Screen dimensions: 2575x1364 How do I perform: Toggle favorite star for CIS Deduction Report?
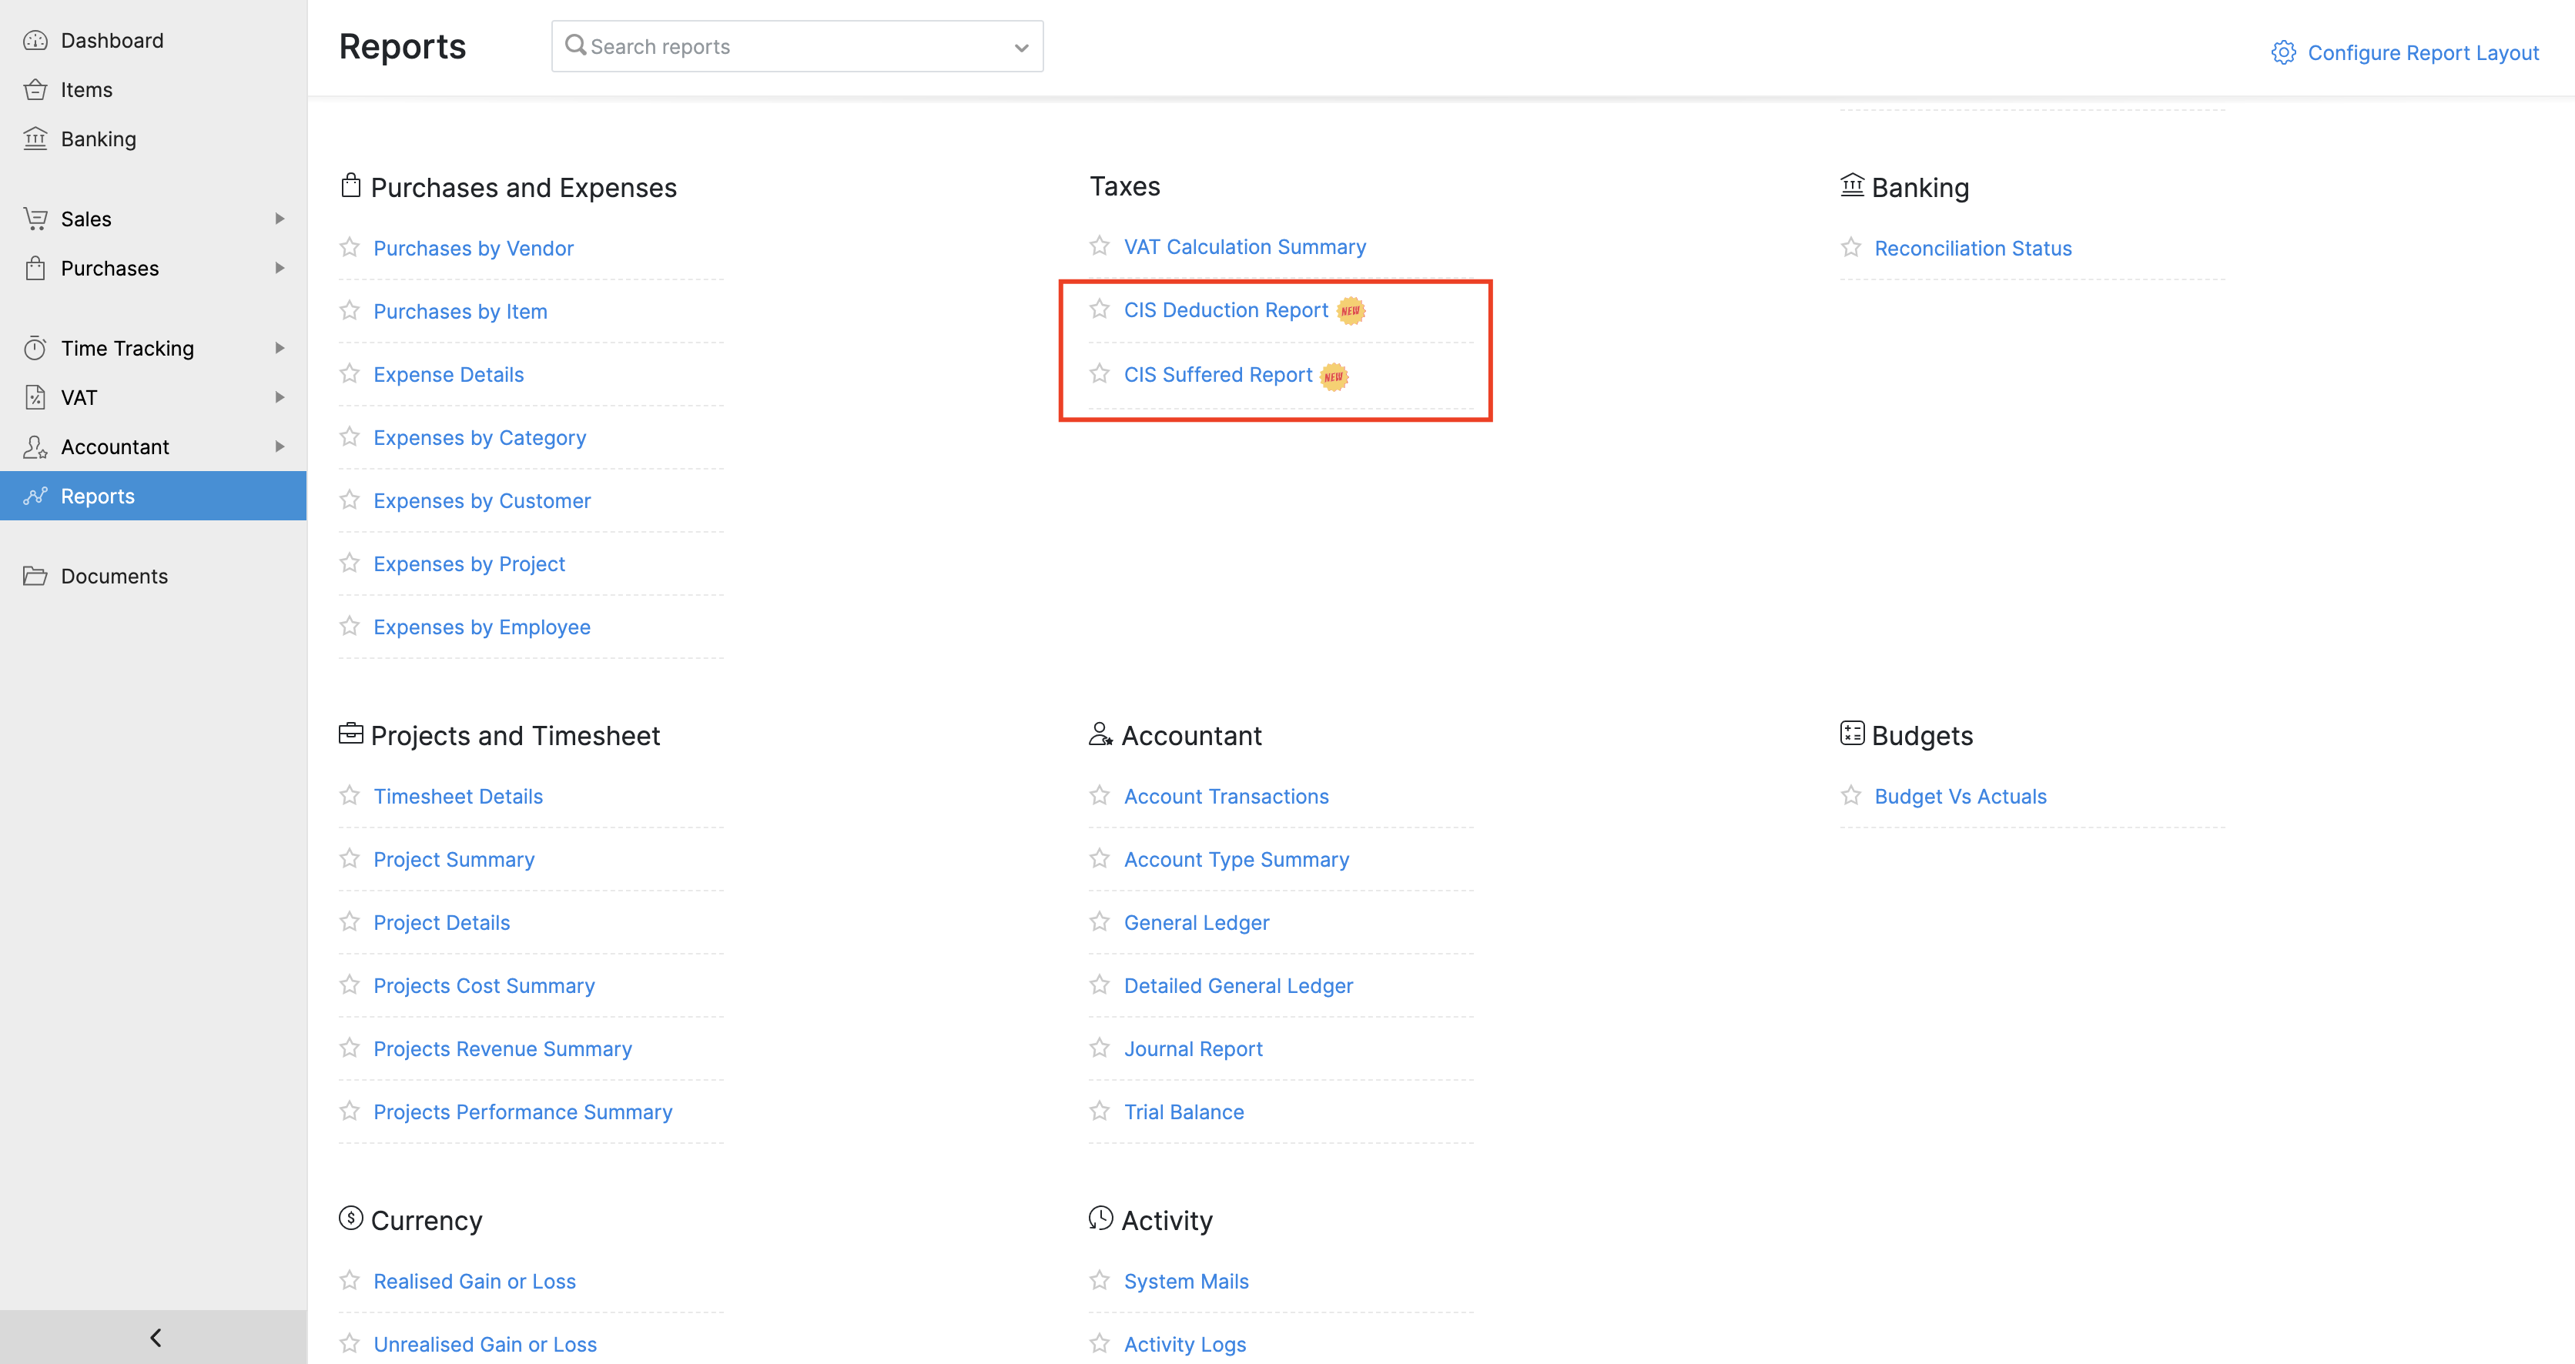pos(1100,309)
